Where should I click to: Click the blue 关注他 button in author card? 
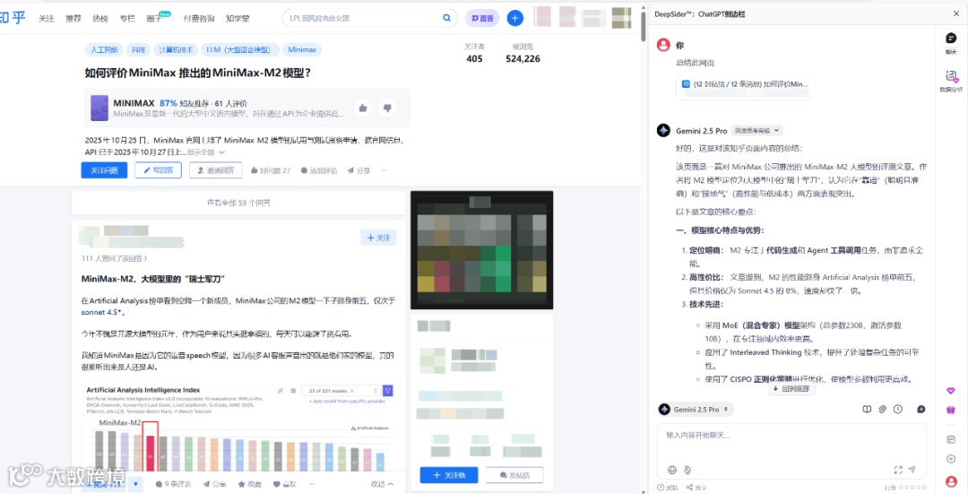click(x=449, y=475)
